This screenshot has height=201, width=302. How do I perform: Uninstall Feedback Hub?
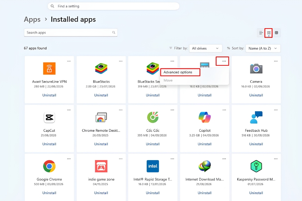click(x=256, y=144)
